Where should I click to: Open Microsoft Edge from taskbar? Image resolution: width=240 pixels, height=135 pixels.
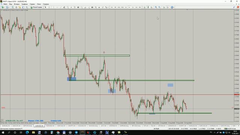pos(27,132)
